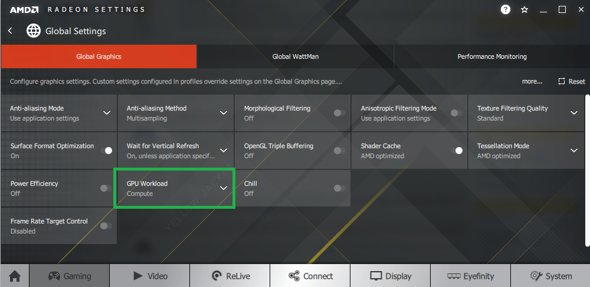Open Performance Monitoring tab
Screen dimensions: 590x287
[x=492, y=56]
